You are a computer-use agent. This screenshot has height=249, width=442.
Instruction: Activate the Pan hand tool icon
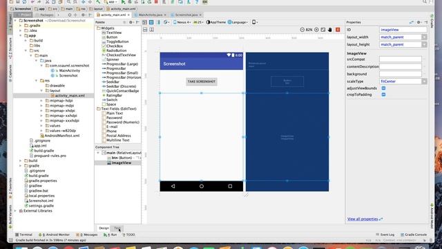[330, 30]
